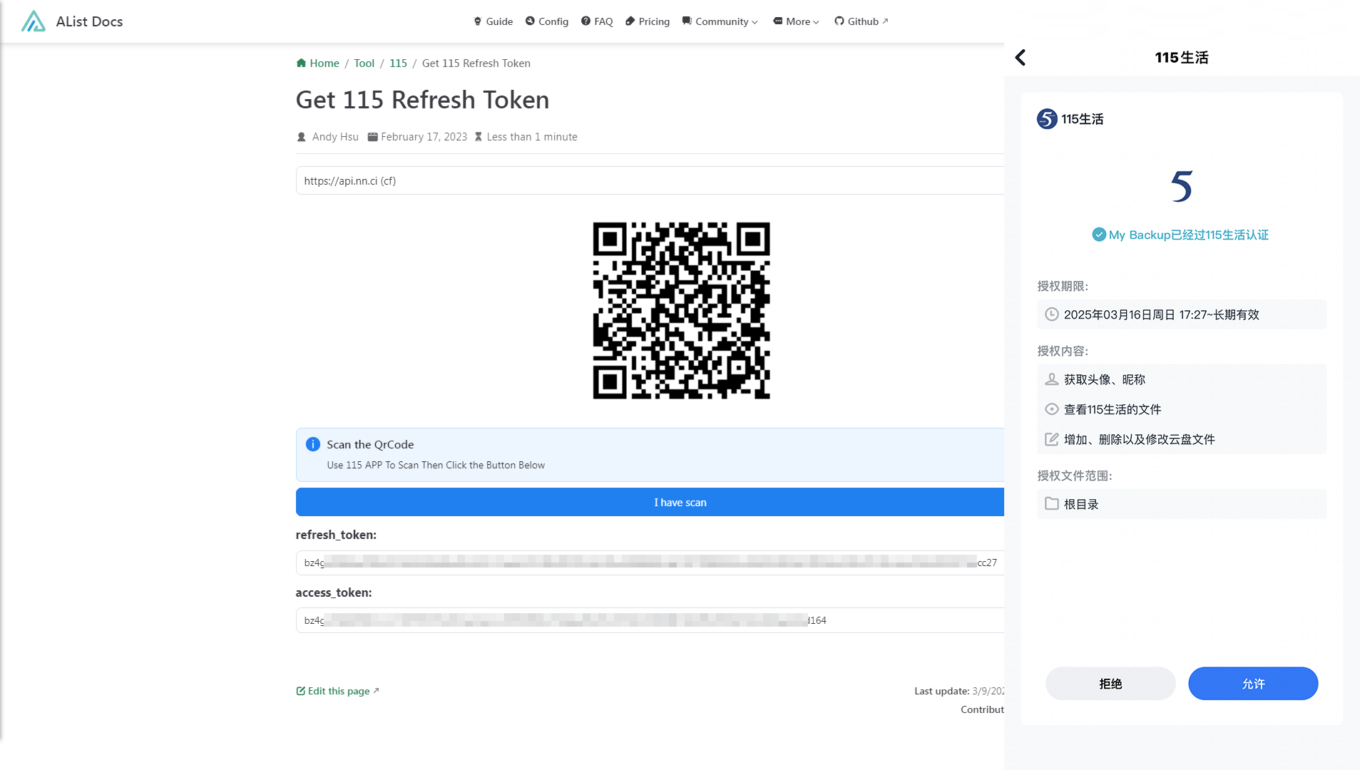Click the Pricing tag icon
Viewport: 1360px width, 770px height.
pos(630,21)
